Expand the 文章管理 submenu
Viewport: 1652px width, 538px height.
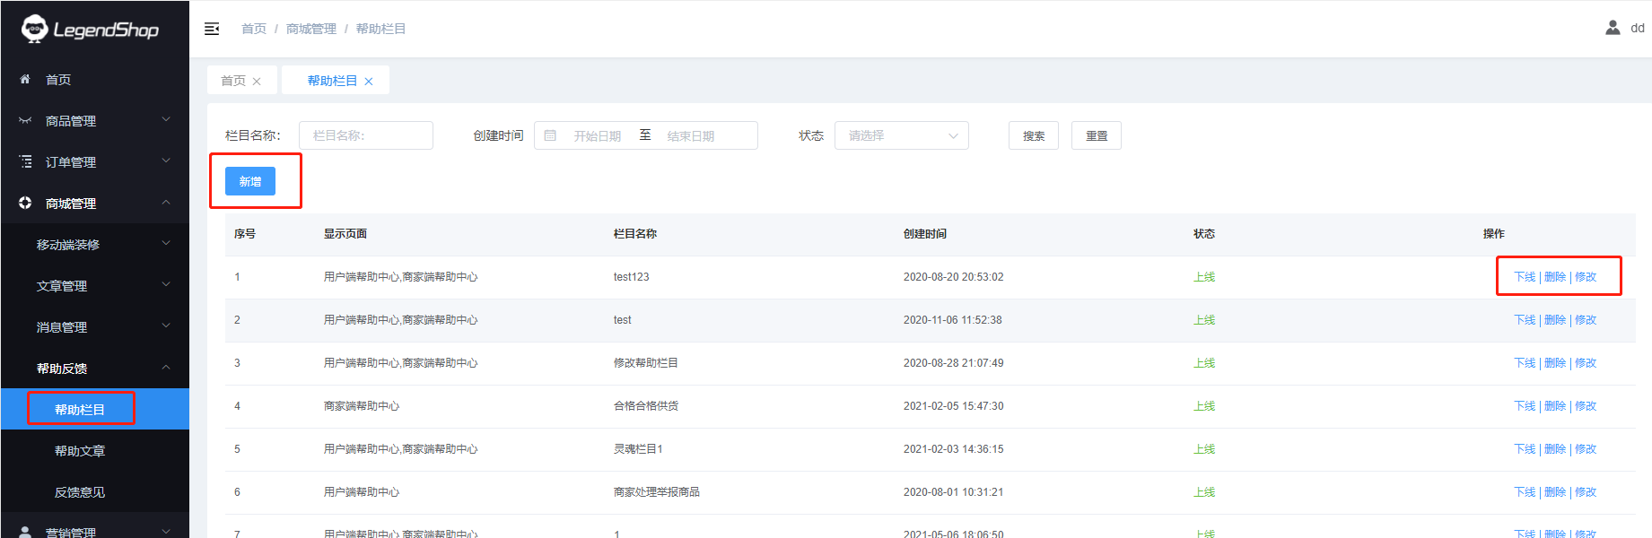pyautogui.click(x=94, y=286)
